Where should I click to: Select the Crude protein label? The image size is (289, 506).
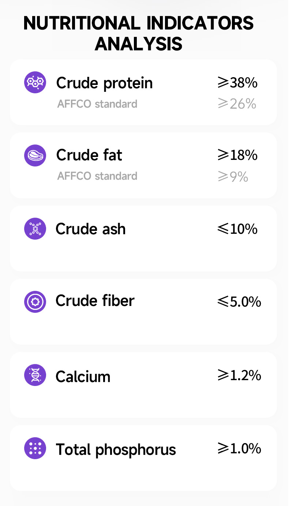click(x=104, y=83)
